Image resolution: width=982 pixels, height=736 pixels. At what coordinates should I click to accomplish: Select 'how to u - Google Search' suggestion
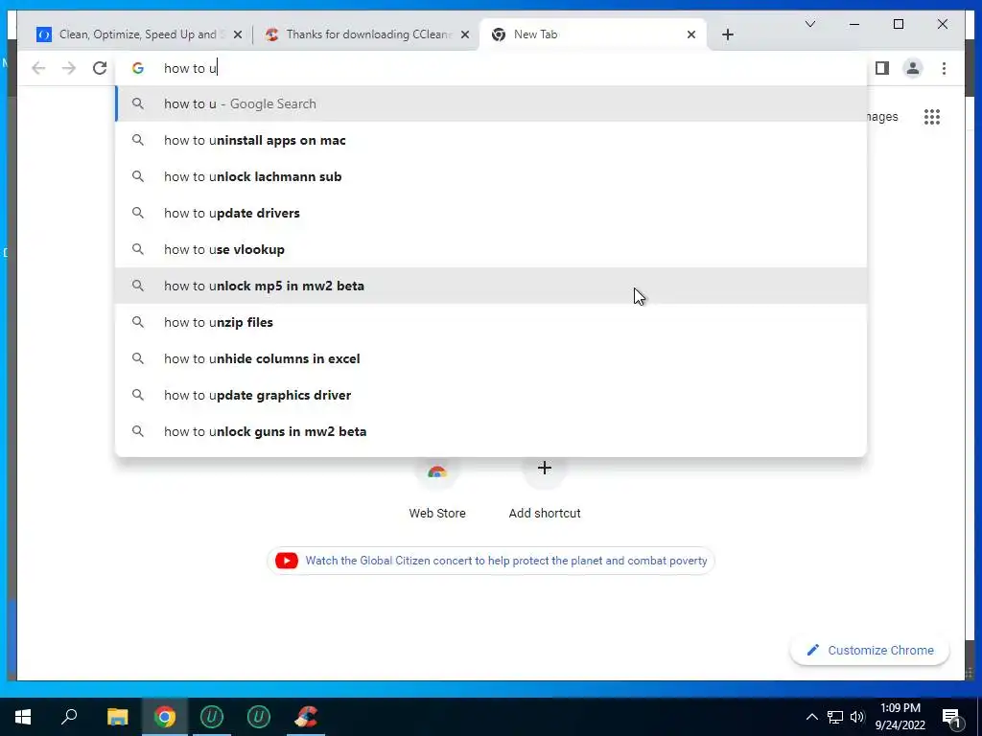[x=492, y=103]
